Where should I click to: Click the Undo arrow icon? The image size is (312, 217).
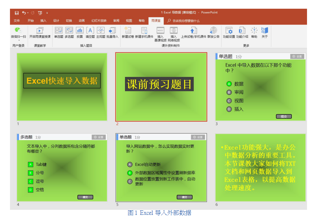pyautogui.click(x=24, y=13)
